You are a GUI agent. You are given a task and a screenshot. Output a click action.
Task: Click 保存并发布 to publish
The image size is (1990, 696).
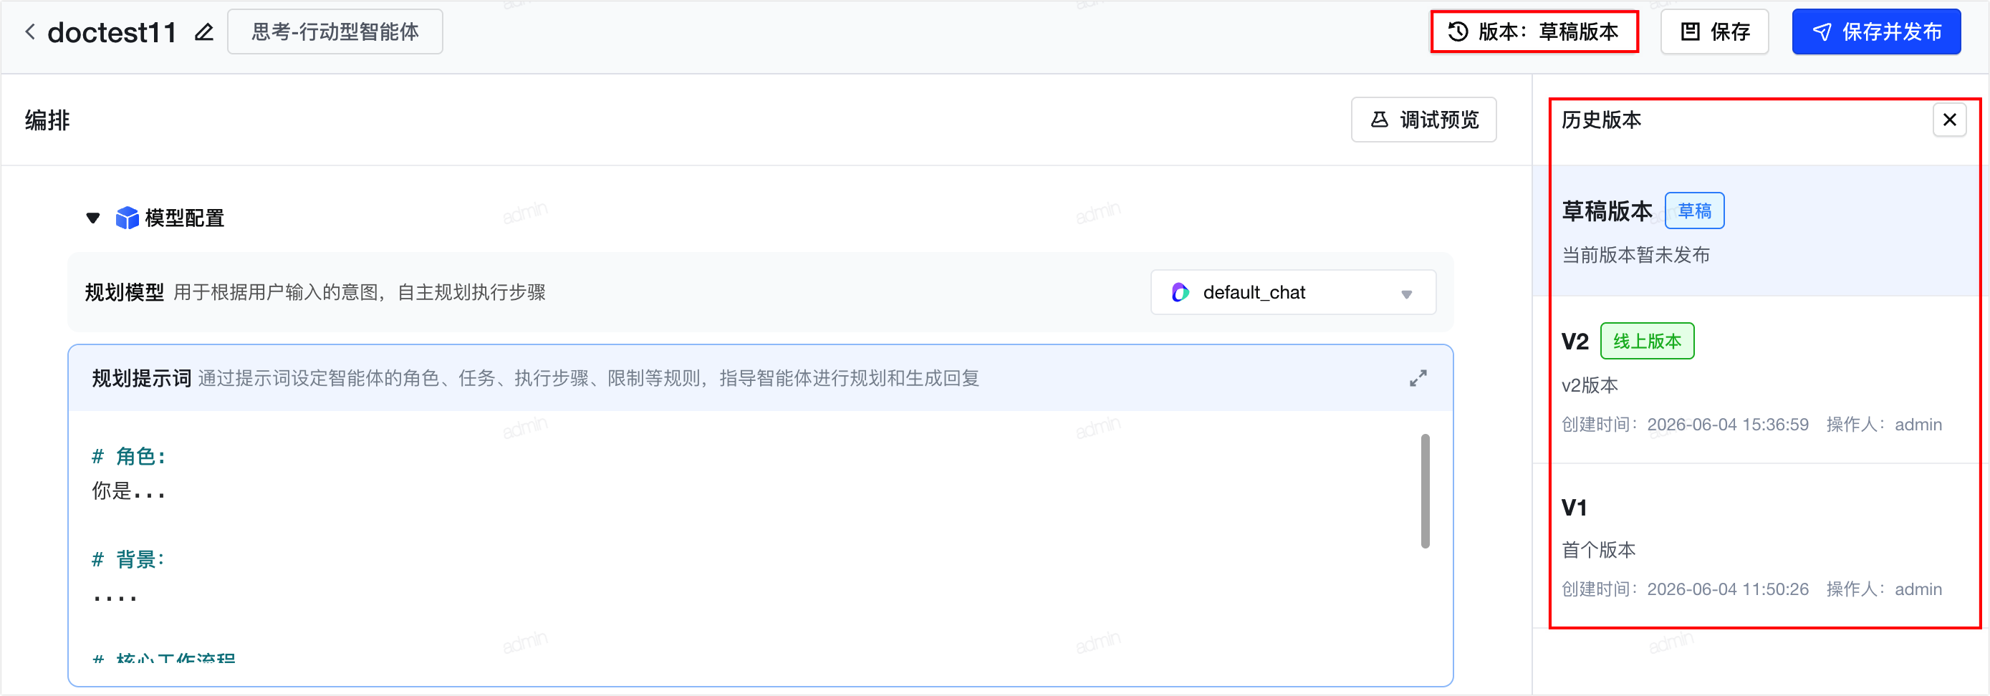pos(1875,32)
